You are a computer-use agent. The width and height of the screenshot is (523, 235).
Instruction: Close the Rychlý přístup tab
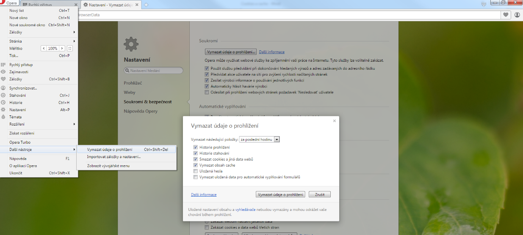click(x=76, y=5)
